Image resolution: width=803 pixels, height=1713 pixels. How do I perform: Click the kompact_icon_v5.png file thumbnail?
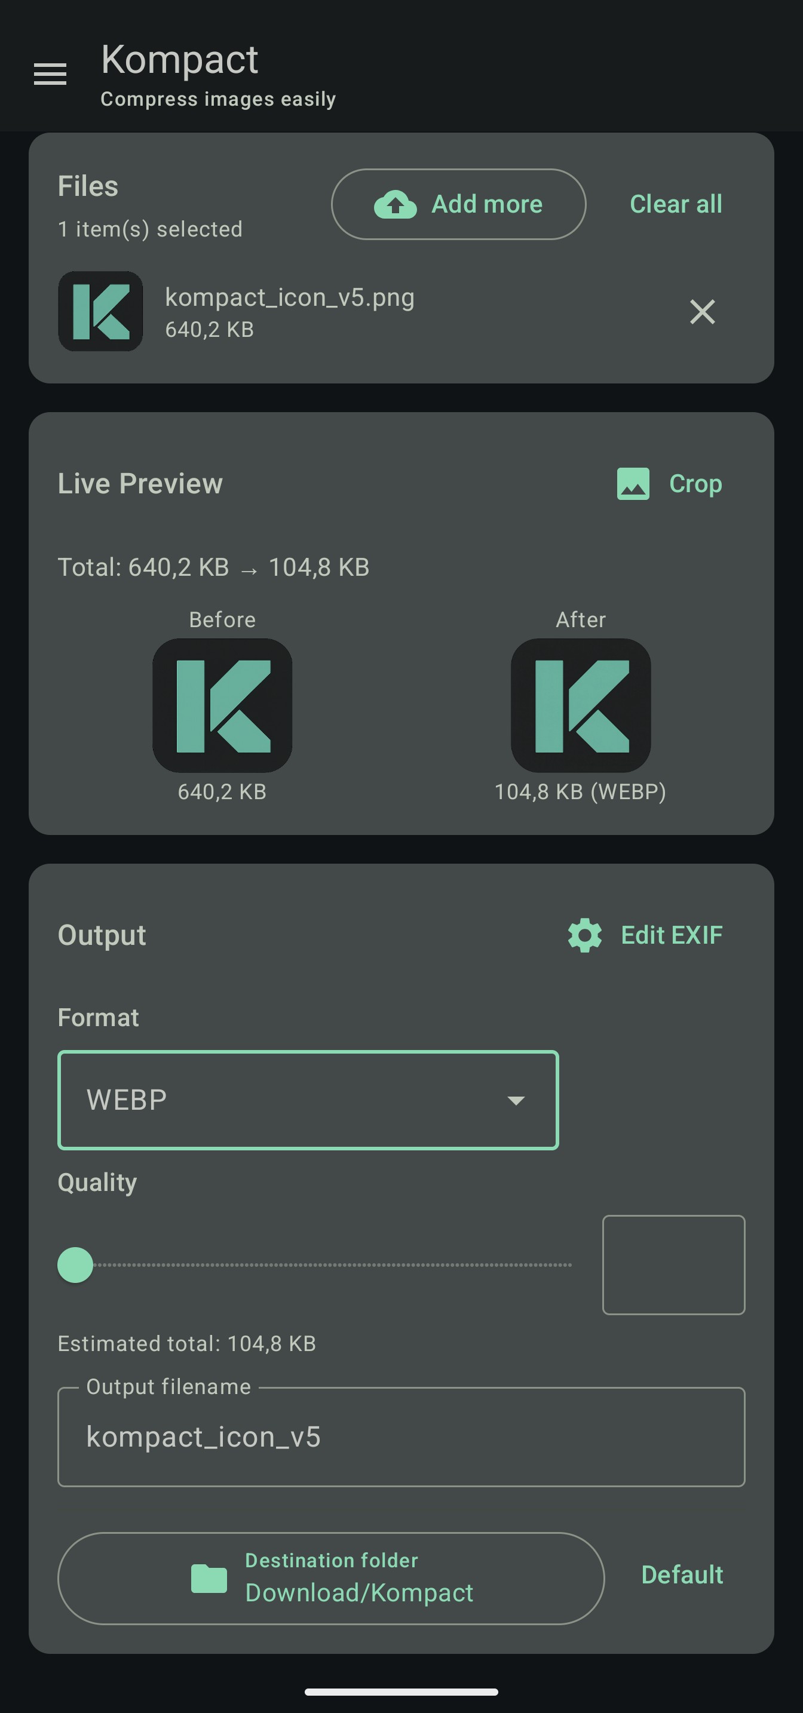tap(100, 312)
